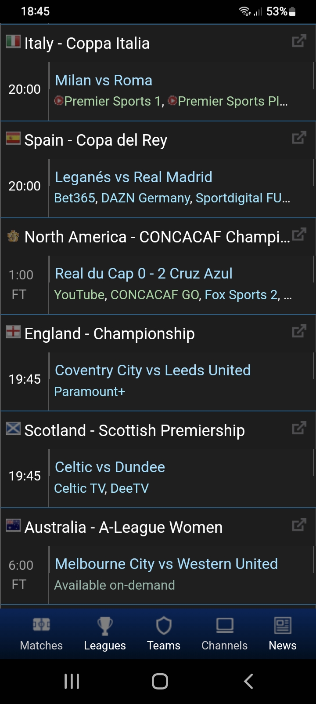This screenshot has width=316, height=704.
Task: Open England Championship external link icon
Action: coord(299,331)
